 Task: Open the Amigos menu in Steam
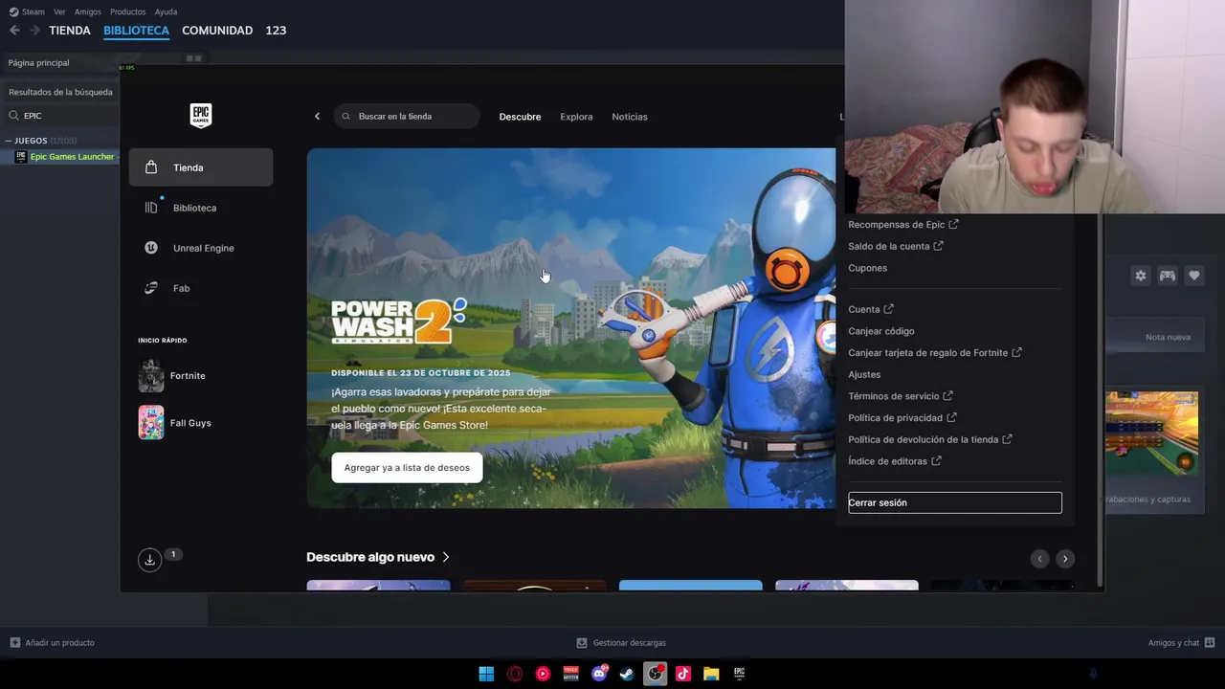point(88,11)
